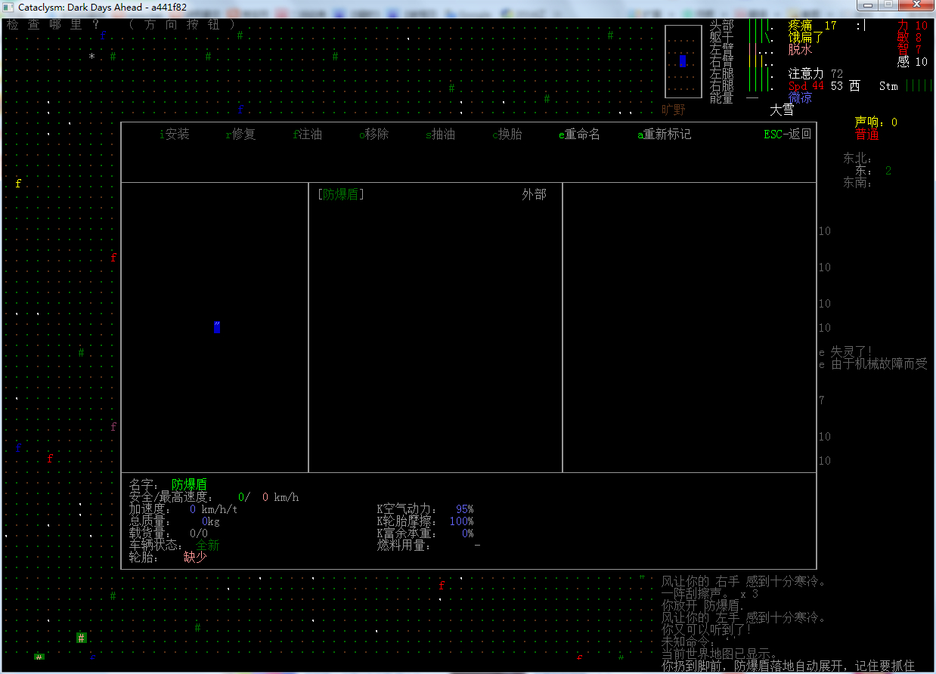The height and width of the screenshot is (674, 936).
Task: Click ESC-返回 to go back
Action: click(788, 134)
